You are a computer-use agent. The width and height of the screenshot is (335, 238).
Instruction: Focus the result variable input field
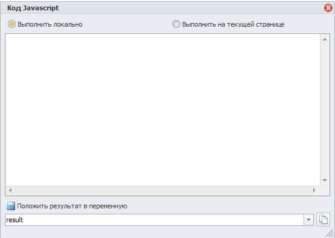pyautogui.click(x=154, y=220)
